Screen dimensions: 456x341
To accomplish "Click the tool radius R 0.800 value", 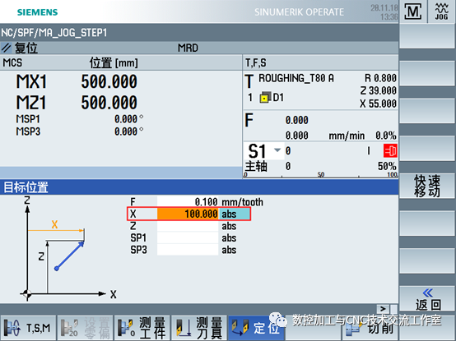I will pyautogui.click(x=380, y=78).
